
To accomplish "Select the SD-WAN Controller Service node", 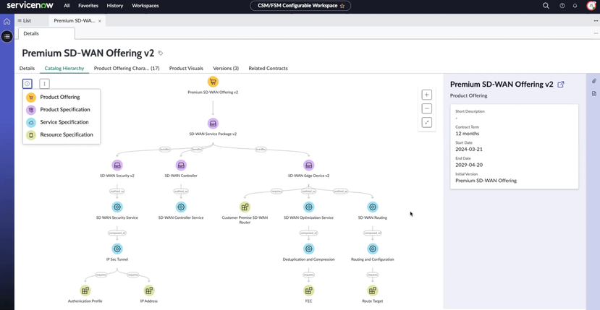I will click(x=181, y=207).
